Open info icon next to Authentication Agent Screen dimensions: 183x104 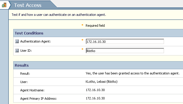pos(17,41)
